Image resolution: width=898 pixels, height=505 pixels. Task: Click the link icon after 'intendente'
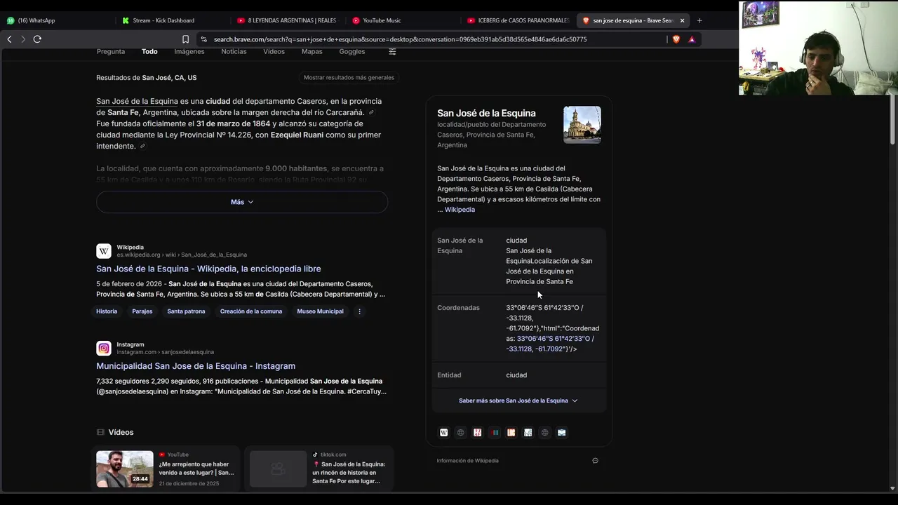(142, 146)
